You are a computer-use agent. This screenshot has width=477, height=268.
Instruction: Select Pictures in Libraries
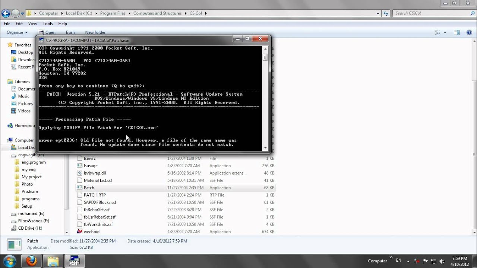pyautogui.click(x=25, y=103)
